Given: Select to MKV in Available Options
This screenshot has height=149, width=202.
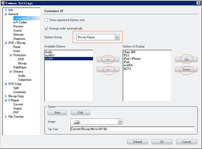Looking at the screenshot, I should [x=69, y=55].
